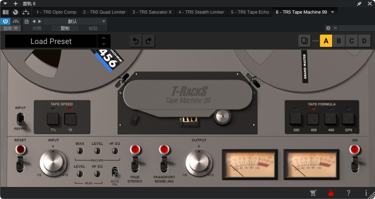Select snapshot A
The height and width of the screenshot is (199, 375).
(326, 41)
